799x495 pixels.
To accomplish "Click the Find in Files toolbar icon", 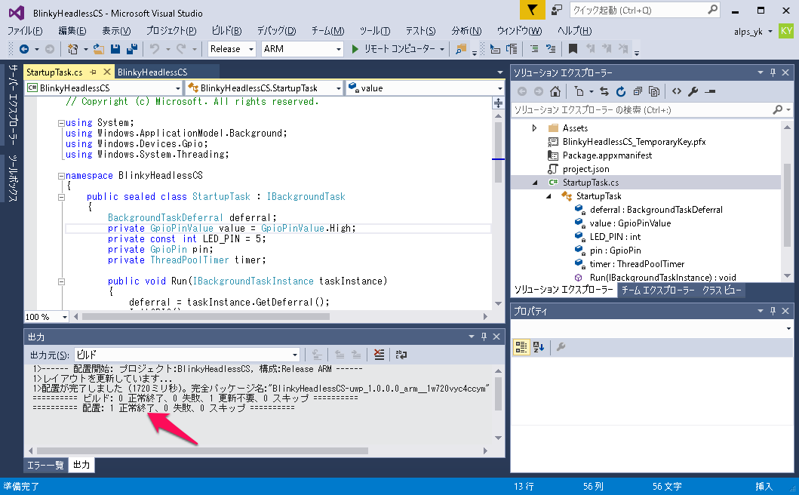I will pos(461,49).
